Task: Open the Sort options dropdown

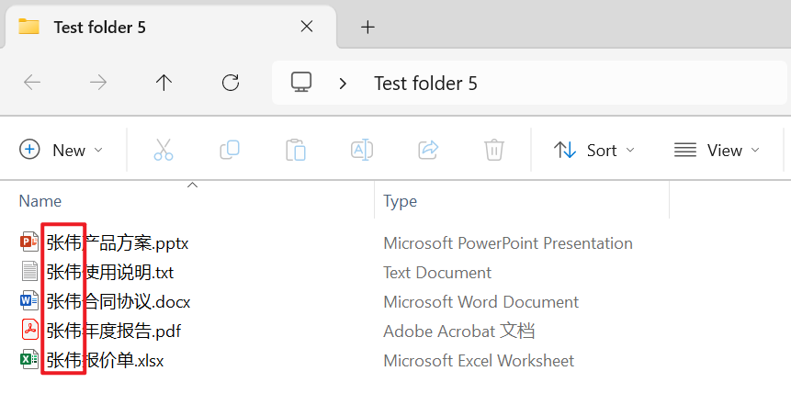Action: pyautogui.click(x=594, y=150)
